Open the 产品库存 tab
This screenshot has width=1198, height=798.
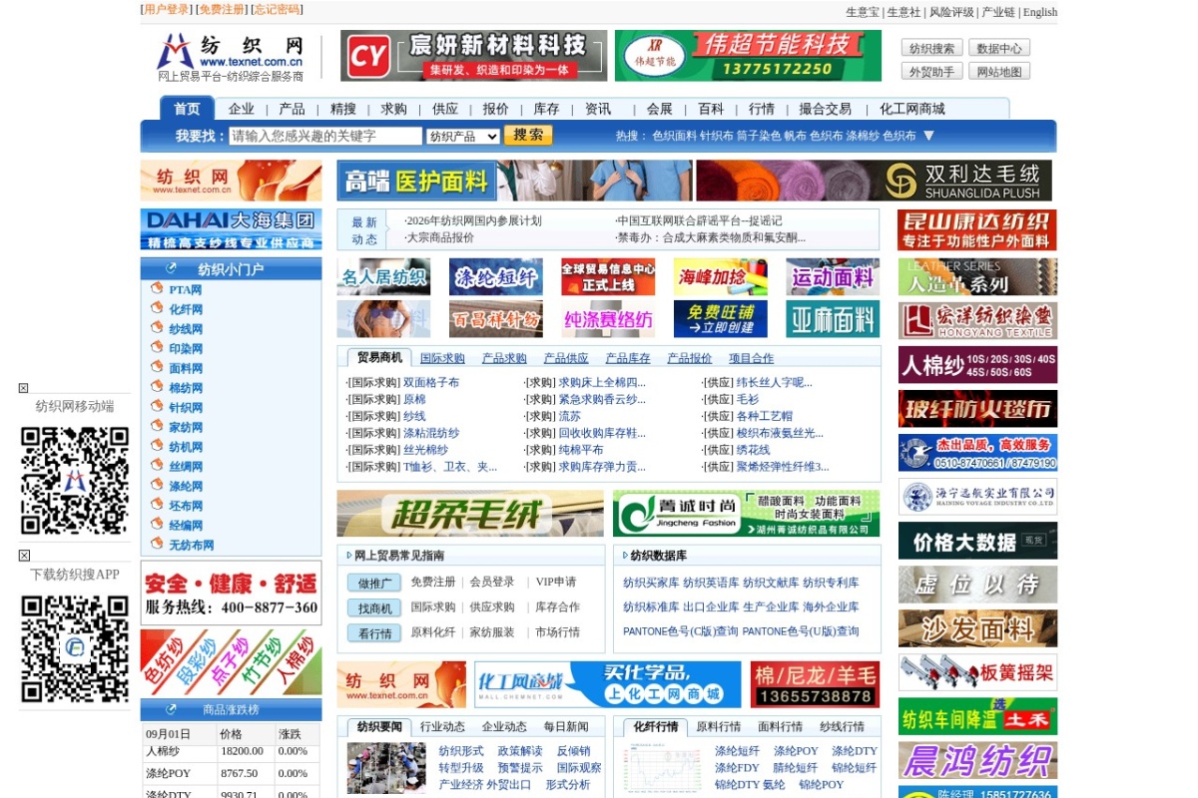[628, 358]
